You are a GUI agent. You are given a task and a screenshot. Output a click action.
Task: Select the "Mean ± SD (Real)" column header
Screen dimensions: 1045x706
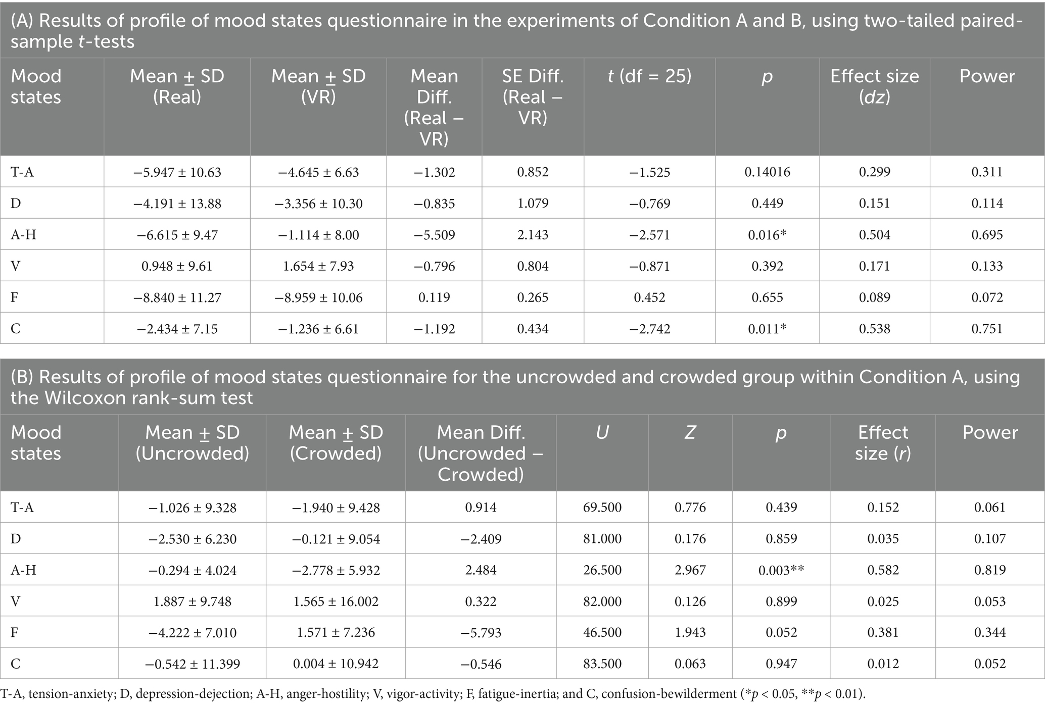pyautogui.click(x=177, y=86)
